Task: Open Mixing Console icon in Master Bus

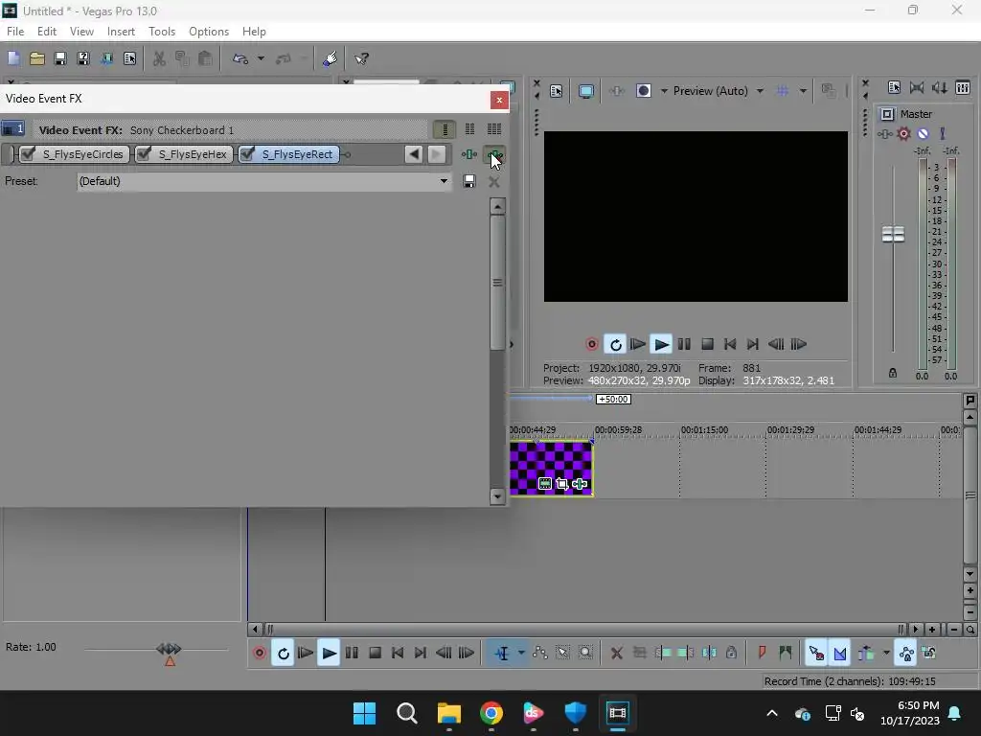Action: click(963, 87)
